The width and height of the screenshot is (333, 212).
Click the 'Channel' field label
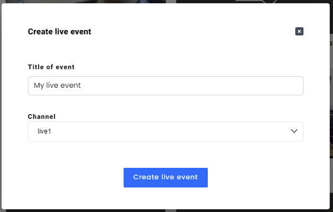(x=42, y=117)
